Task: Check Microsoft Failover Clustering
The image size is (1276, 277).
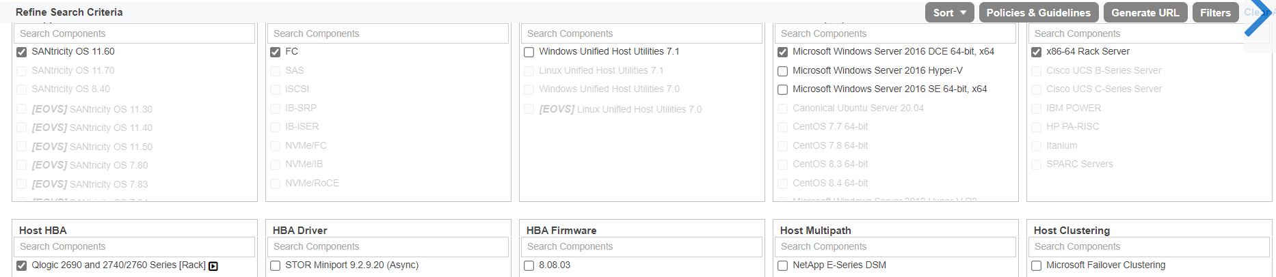Action: pyautogui.click(x=1037, y=265)
